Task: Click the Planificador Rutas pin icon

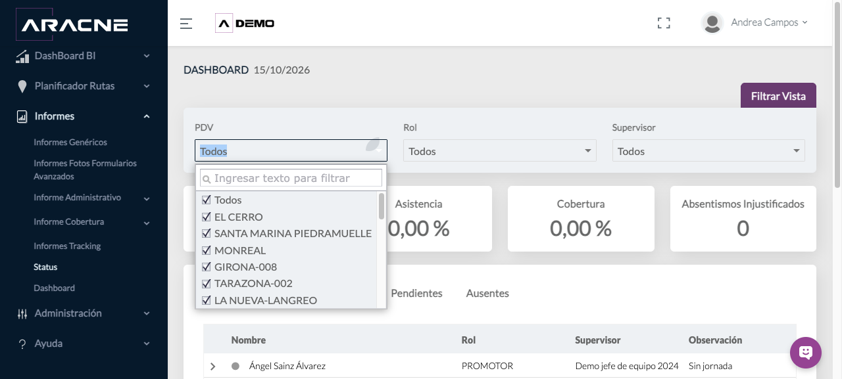Action: pos(22,87)
